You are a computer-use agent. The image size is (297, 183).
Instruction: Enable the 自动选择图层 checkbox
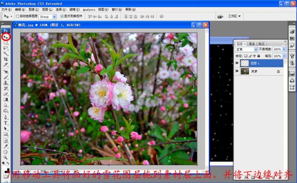click(x=17, y=16)
